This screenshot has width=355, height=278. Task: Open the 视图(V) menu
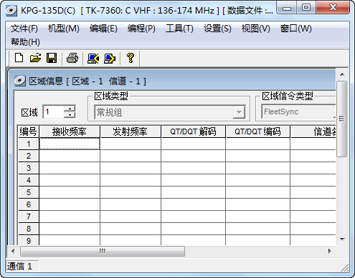[x=255, y=29]
